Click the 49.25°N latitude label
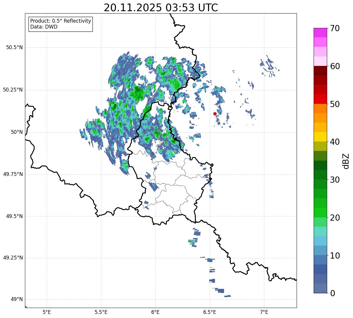 click(13, 258)
